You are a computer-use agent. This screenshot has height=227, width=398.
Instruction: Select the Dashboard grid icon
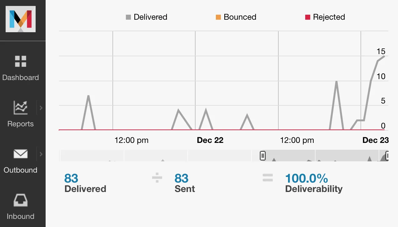pyautogui.click(x=21, y=62)
